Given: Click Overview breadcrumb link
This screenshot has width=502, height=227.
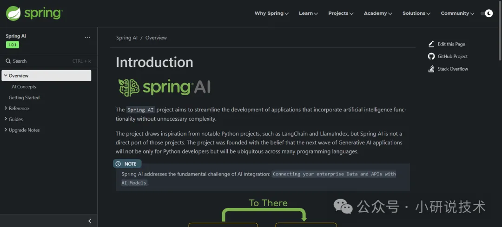Looking at the screenshot, I should tap(156, 38).
